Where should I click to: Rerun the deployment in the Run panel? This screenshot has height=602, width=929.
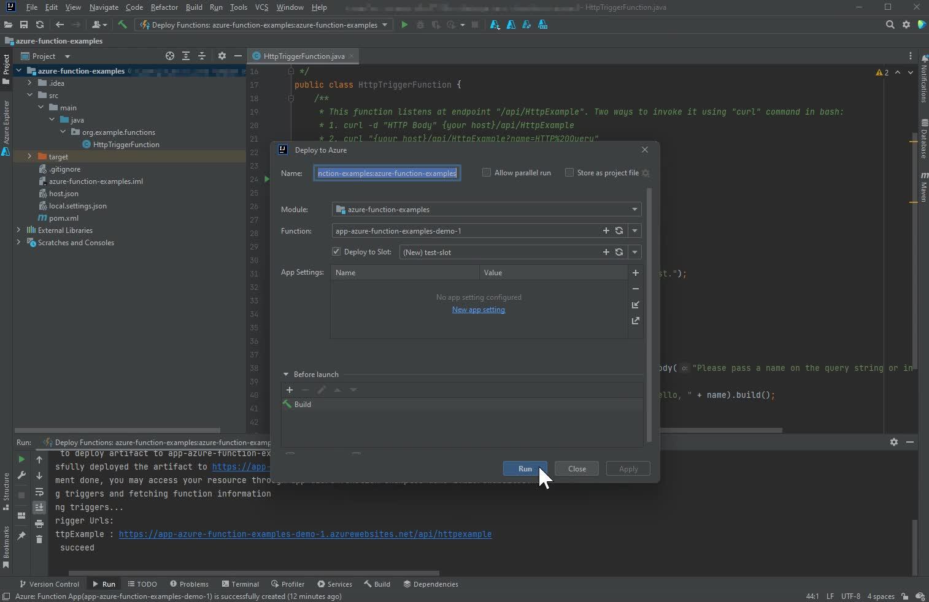coord(21,459)
